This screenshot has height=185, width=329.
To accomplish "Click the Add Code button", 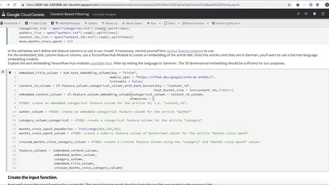I will (36, 23).
